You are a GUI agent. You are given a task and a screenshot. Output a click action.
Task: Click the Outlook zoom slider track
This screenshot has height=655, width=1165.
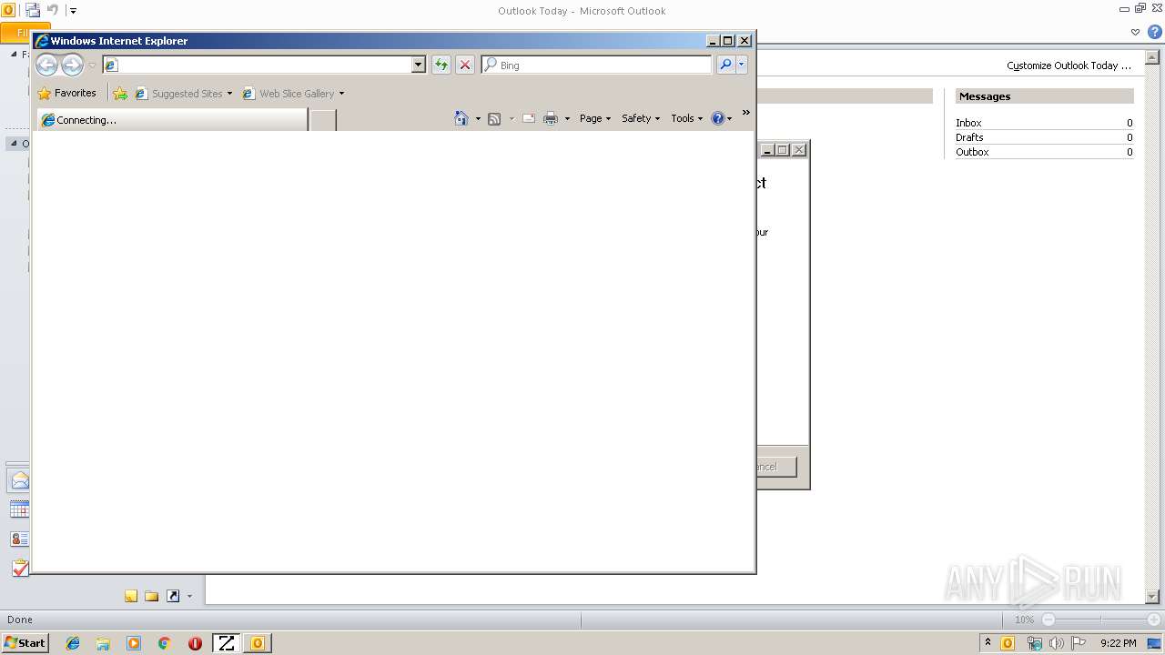coord(1100,620)
